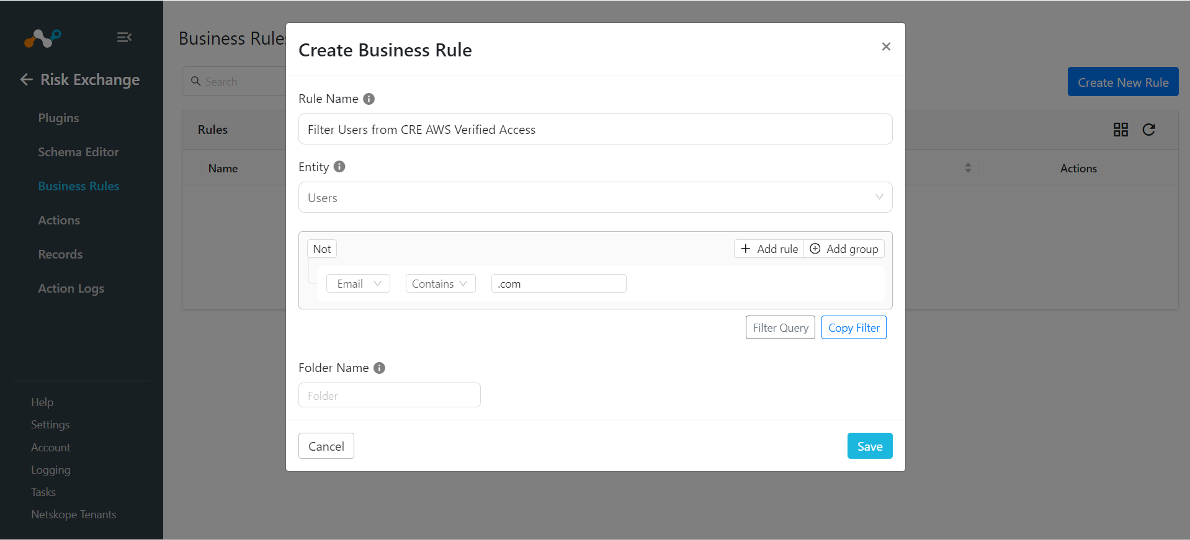Save the business rule
The image size is (1190, 540).
click(x=870, y=446)
